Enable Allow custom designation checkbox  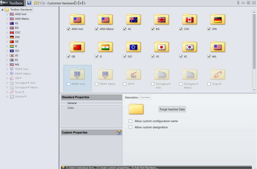[x=131, y=127]
